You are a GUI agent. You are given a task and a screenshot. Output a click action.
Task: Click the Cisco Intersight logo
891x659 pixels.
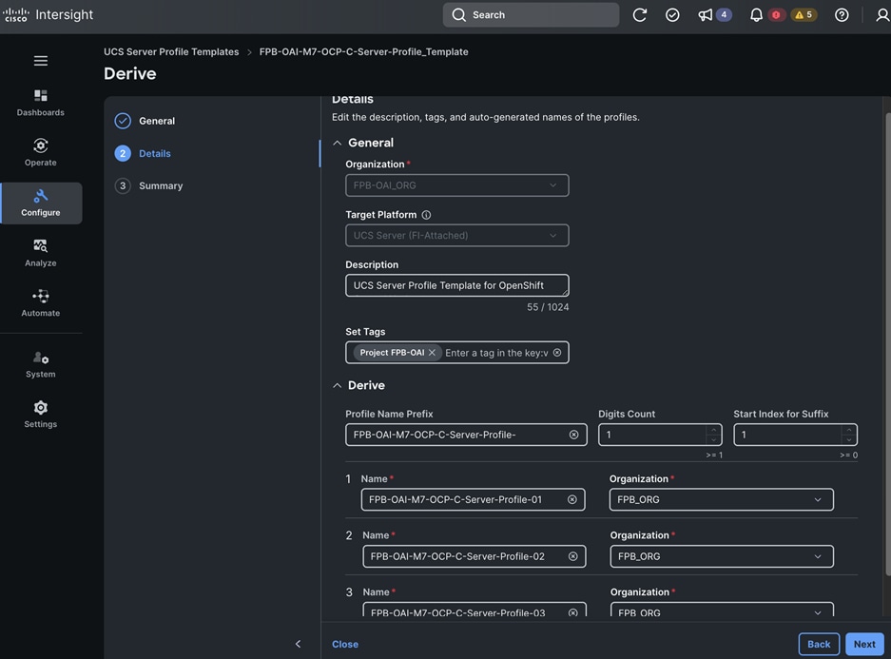click(x=48, y=15)
